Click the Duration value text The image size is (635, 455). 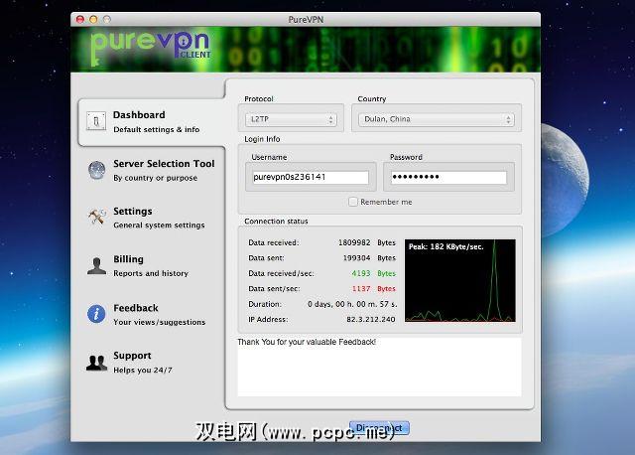pos(352,304)
